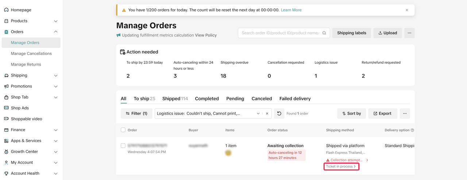Tick the checkbox for the listed order
Screen dimensions: 467x180
(123, 146)
